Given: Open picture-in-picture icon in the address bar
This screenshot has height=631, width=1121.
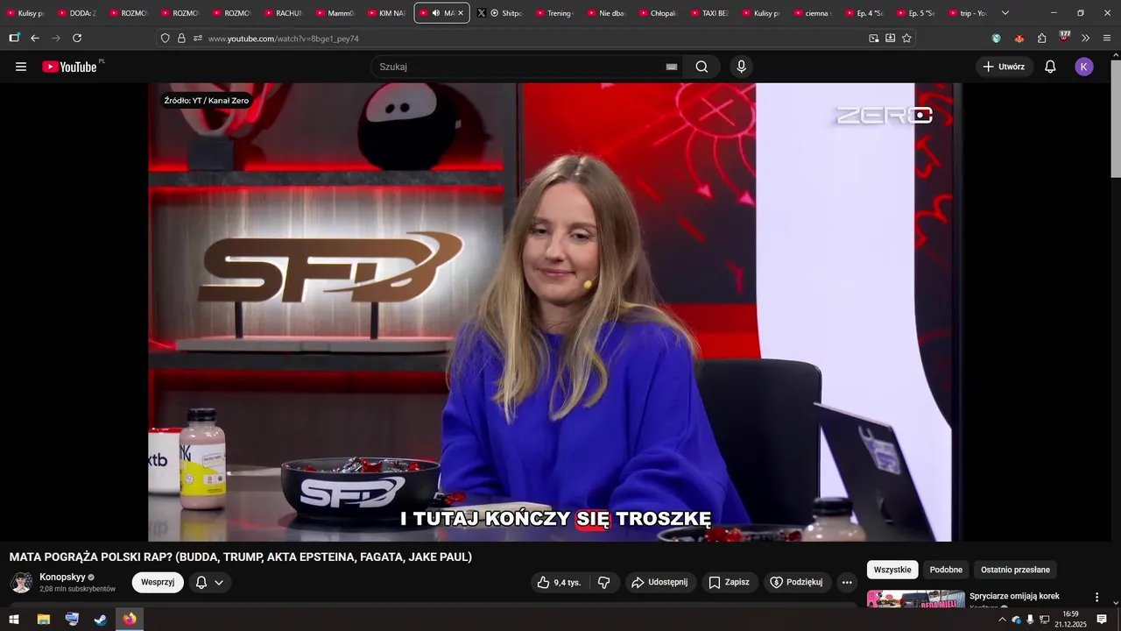Looking at the screenshot, I should pos(873,38).
